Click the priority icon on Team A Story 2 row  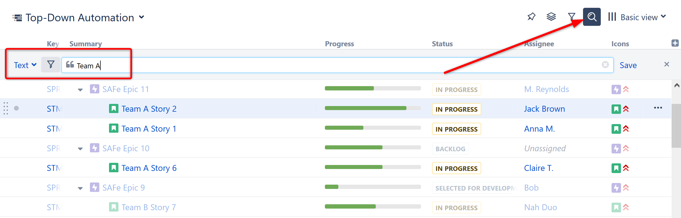(626, 109)
